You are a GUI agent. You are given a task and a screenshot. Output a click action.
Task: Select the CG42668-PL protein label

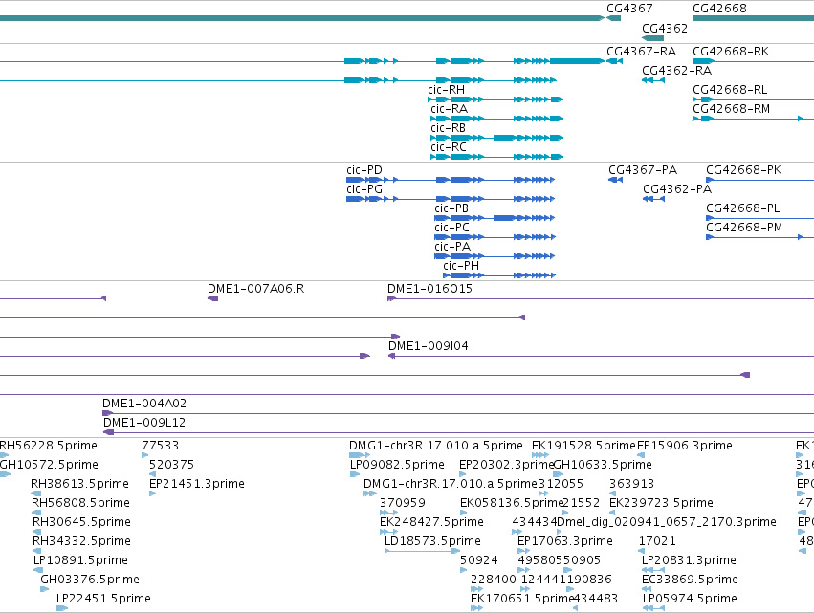tap(743, 208)
